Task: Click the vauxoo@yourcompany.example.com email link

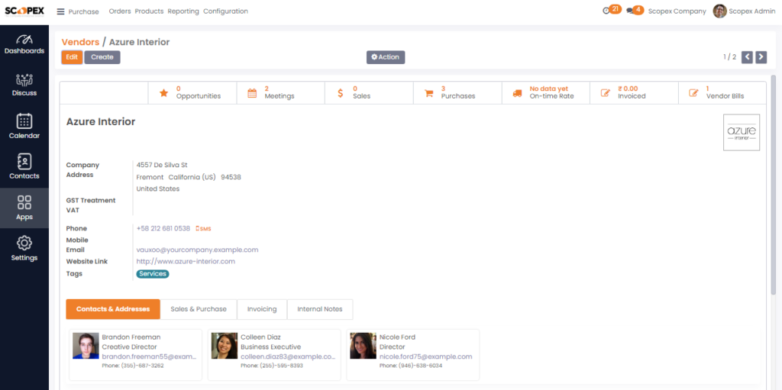Action: (x=198, y=250)
